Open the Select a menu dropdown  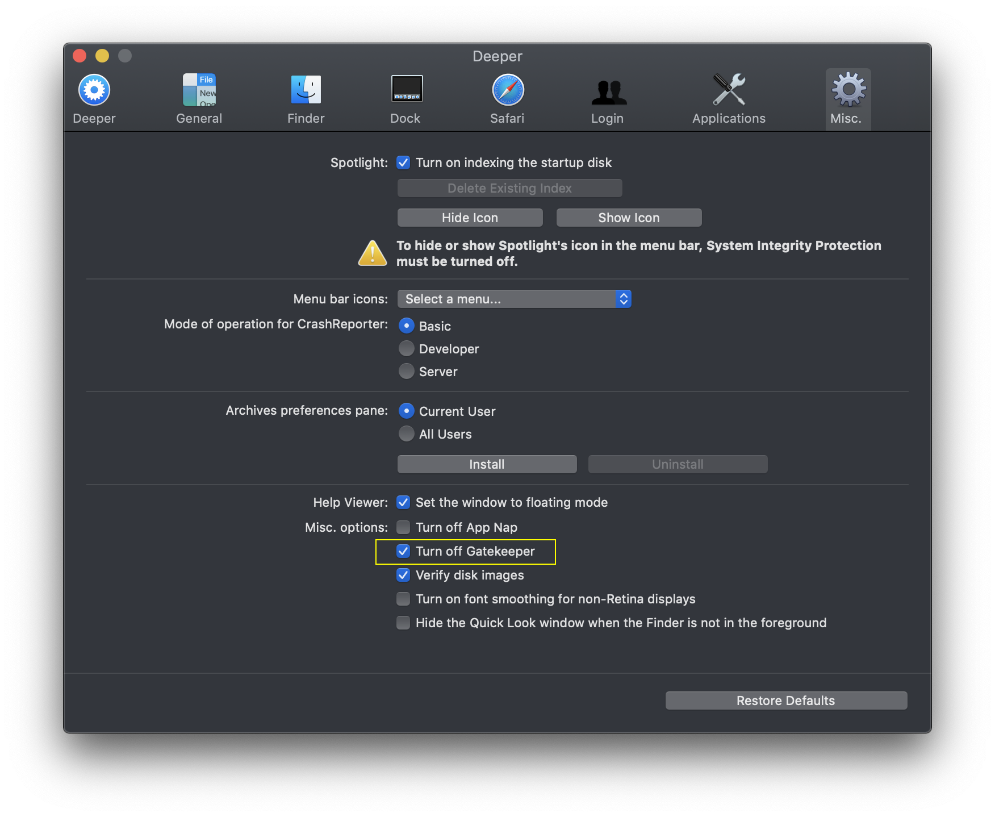pyautogui.click(x=514, y=298)
